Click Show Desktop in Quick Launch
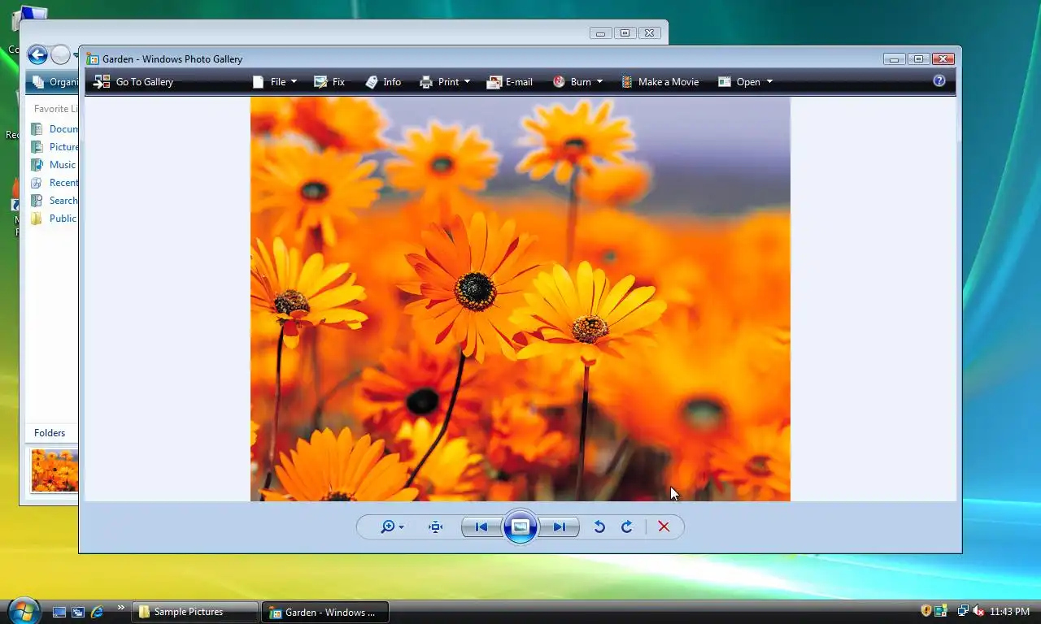This screenshot has width=1041, height=624. click(x=59, y=612)
